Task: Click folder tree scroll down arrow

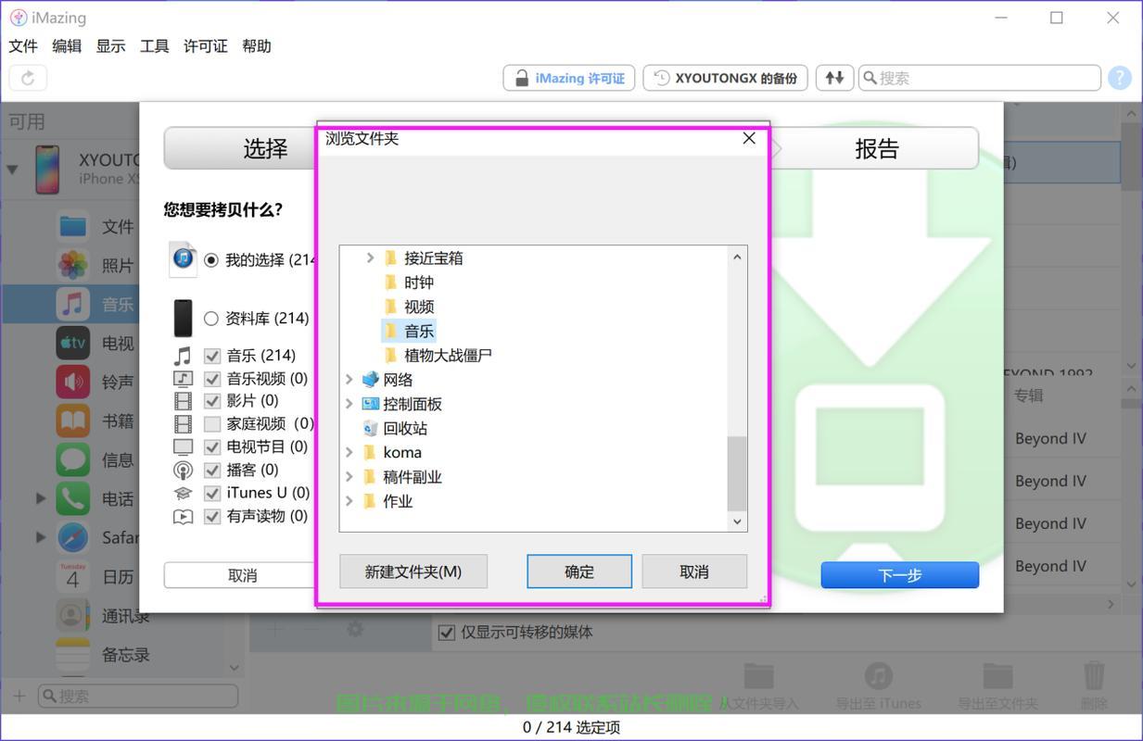Action: 738,521
